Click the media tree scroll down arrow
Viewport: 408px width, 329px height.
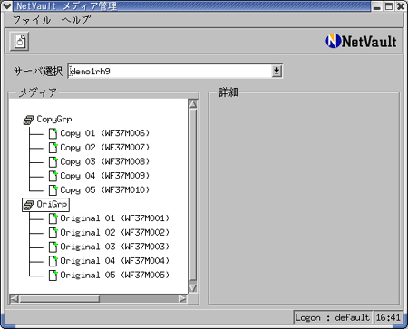click(193, 288)
